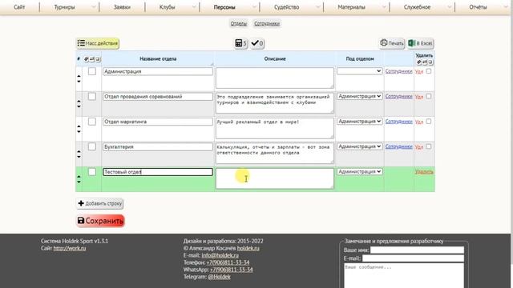This screenshot has height=288, width=513.
Task: Move the Администрация row up with the arrow
Action: click(x=79, y=77)
